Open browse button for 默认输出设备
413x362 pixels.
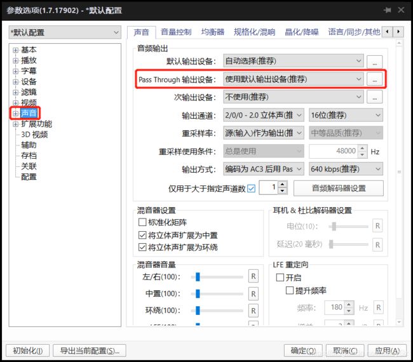click(x=374, y=62)
